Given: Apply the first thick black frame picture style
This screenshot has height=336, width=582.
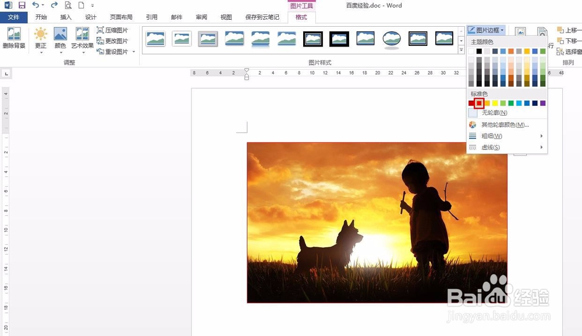Looking at the screenshot, I should click(313, 38).
